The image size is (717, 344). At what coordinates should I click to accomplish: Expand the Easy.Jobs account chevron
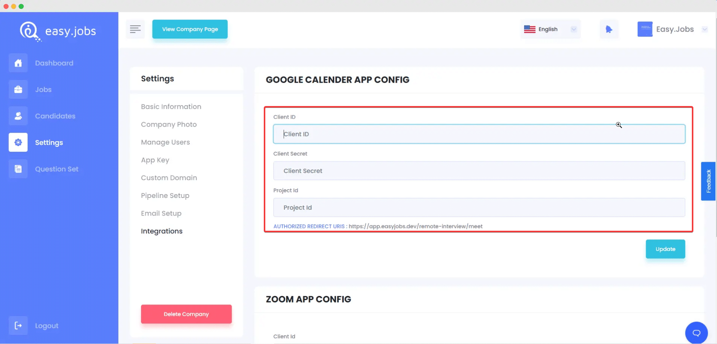click(x=705, y=29)
